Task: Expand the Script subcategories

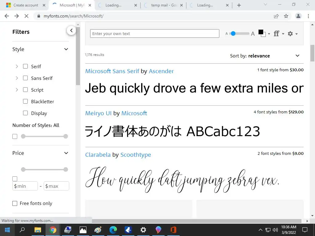Action: coord(17,90)
